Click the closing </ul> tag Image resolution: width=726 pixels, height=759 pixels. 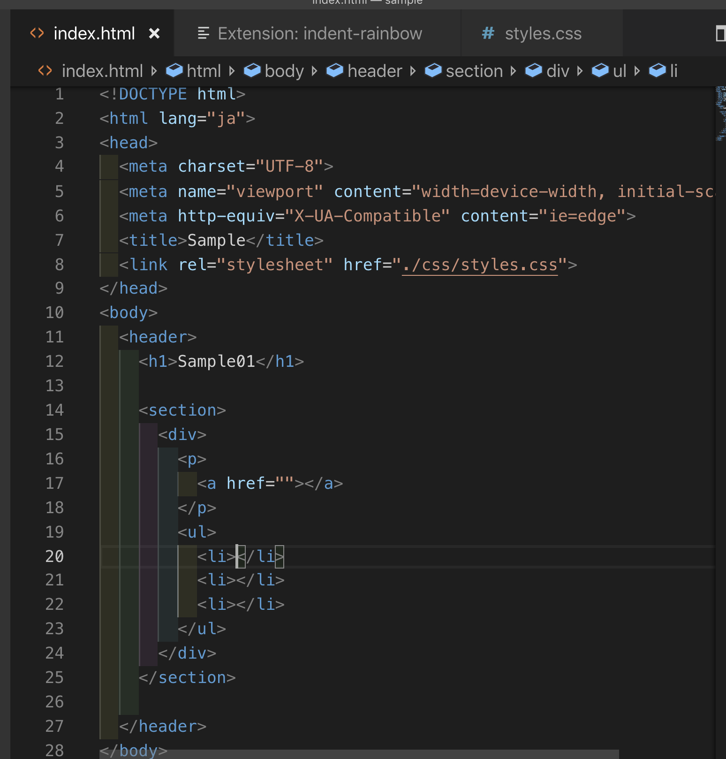pos(202,629)
